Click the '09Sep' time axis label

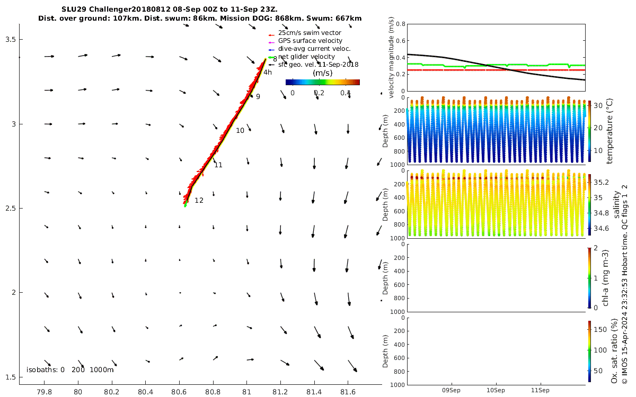point(452,390)
